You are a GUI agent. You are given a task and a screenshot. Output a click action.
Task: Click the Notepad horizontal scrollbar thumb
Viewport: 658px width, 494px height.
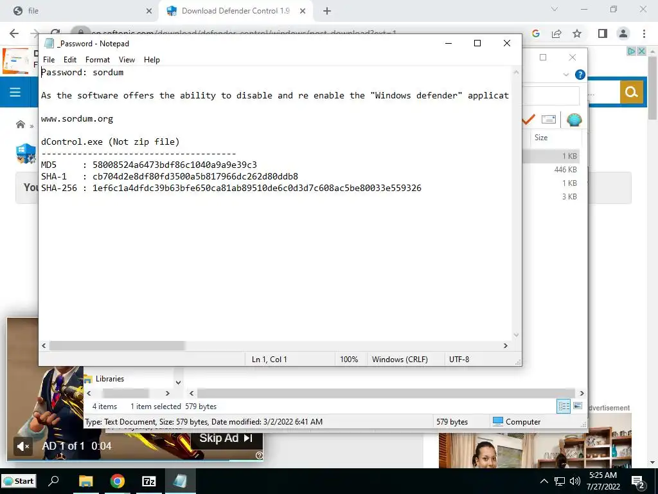[x=117, y=345]
